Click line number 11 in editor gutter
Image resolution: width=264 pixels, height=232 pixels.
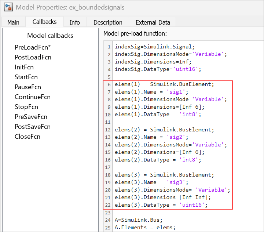click(x=108, y=122)
